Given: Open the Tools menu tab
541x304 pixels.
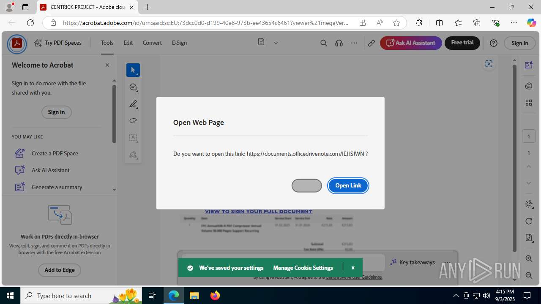Looking at the screenshot, I should pyautogui.click(x=107, y=43).
